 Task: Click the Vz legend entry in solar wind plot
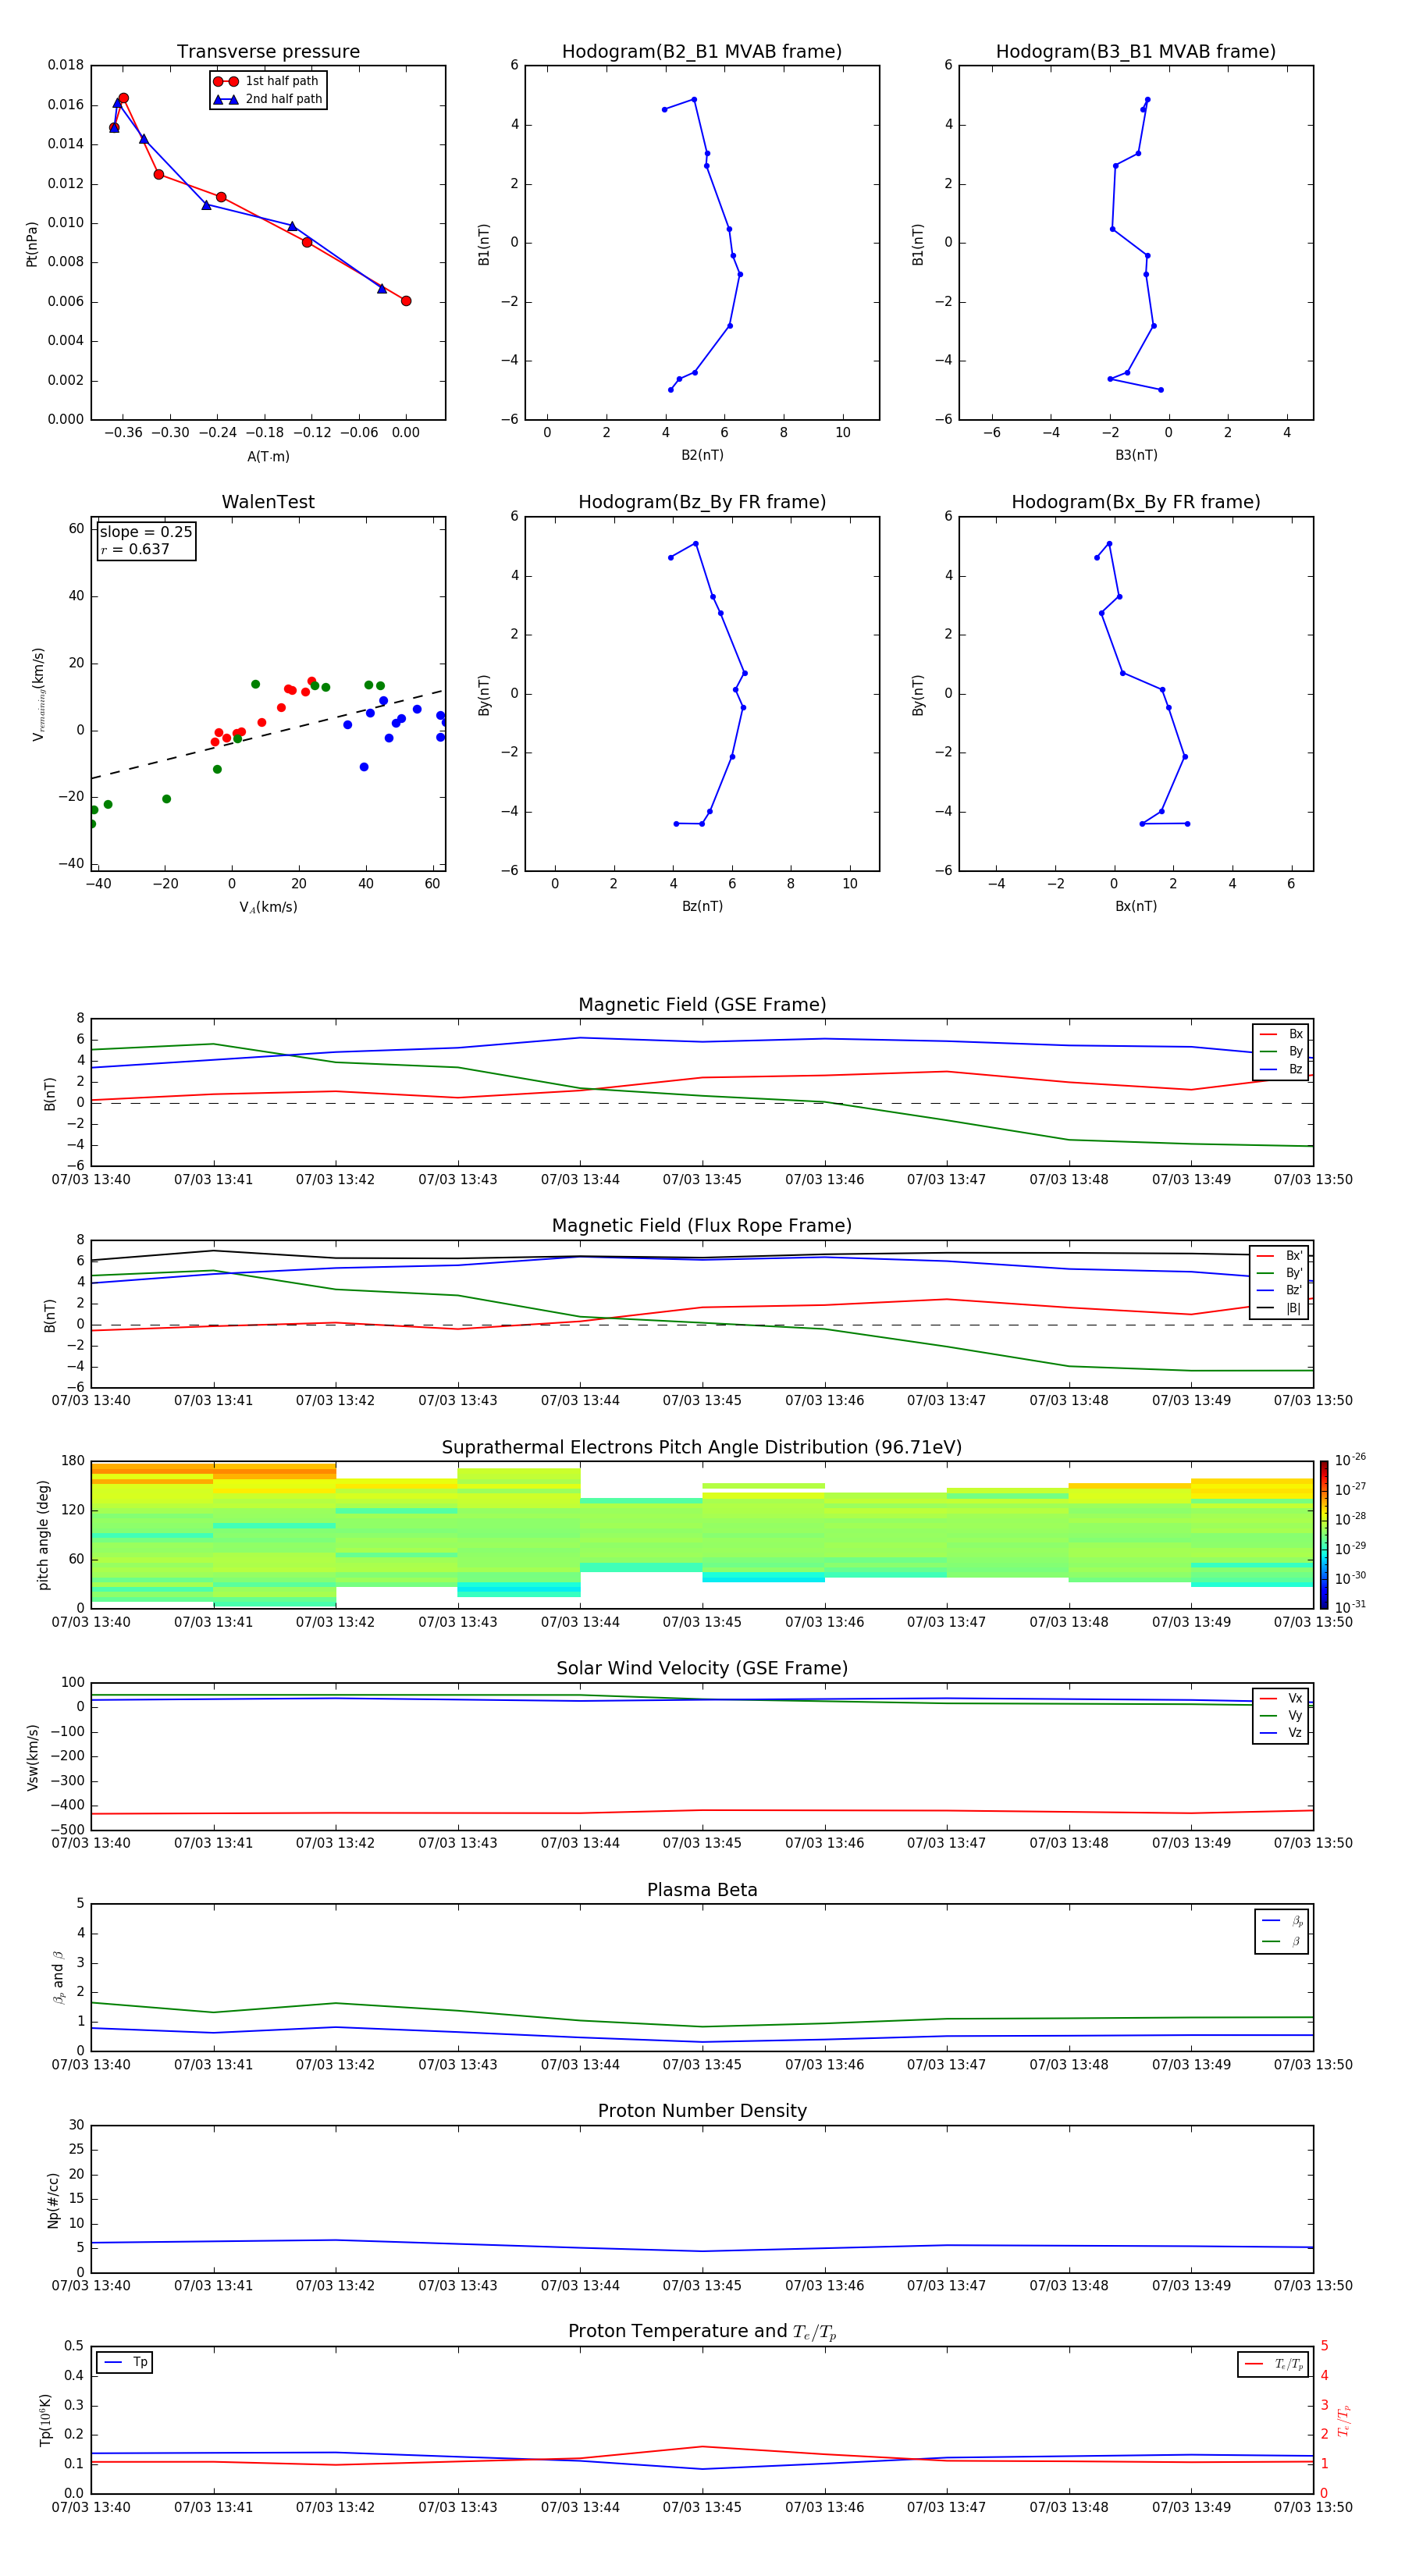[1281, 1733]
